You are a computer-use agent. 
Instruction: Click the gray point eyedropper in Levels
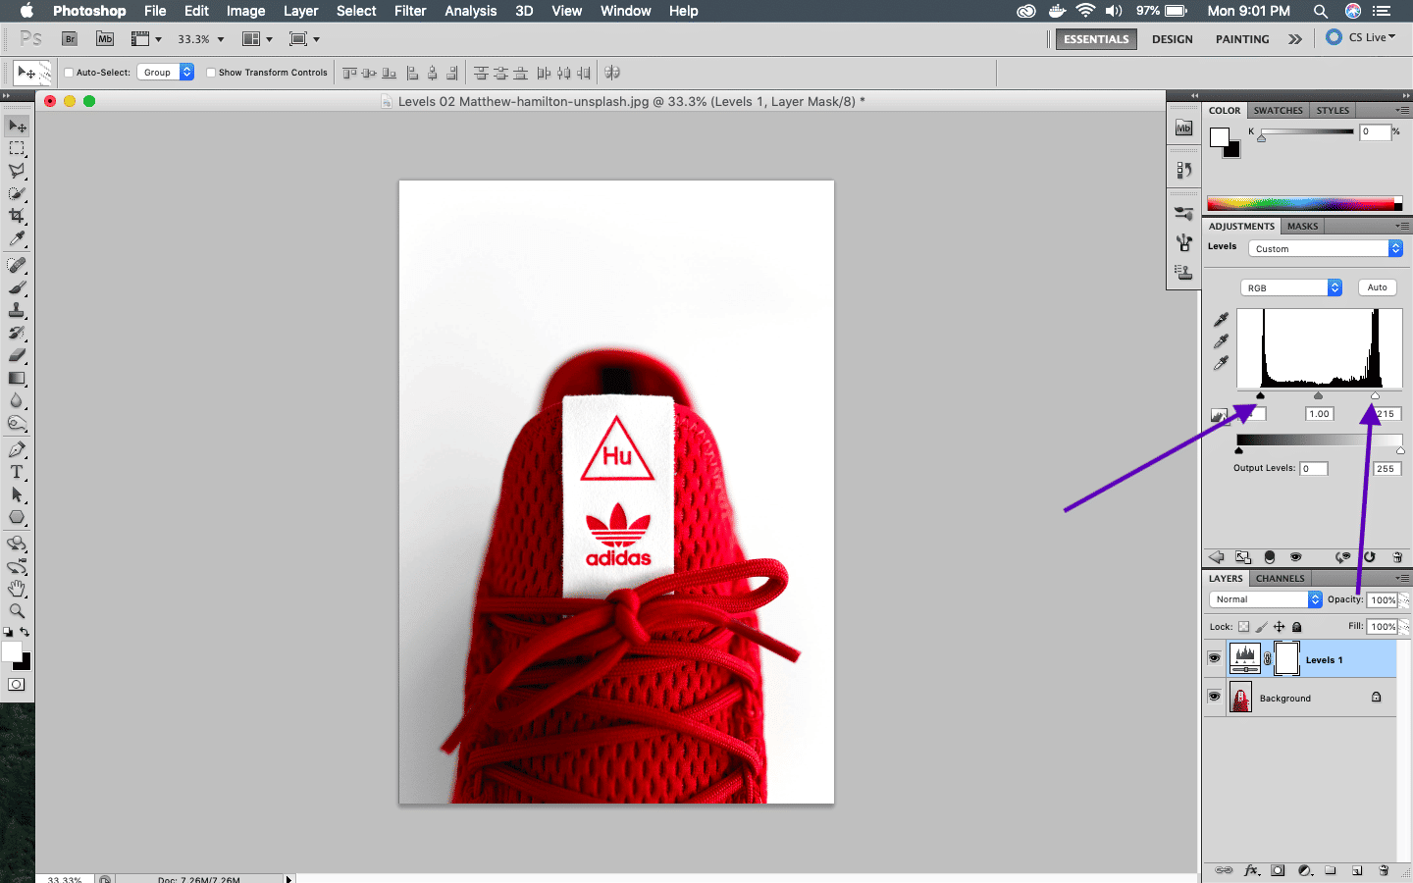click(1221, 341)
